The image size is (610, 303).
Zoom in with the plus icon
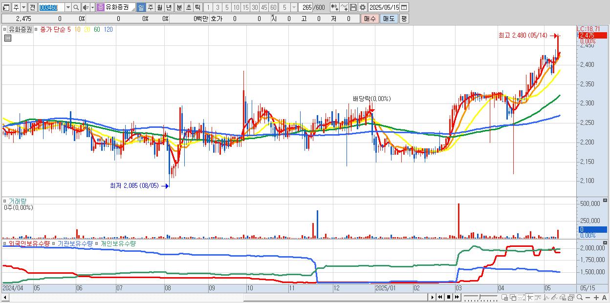[596, 297]
